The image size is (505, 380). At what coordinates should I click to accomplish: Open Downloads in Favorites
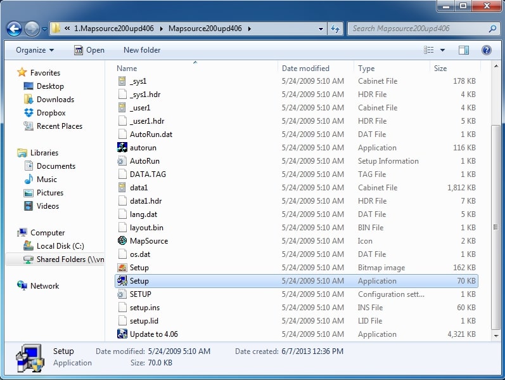(55, 99)
